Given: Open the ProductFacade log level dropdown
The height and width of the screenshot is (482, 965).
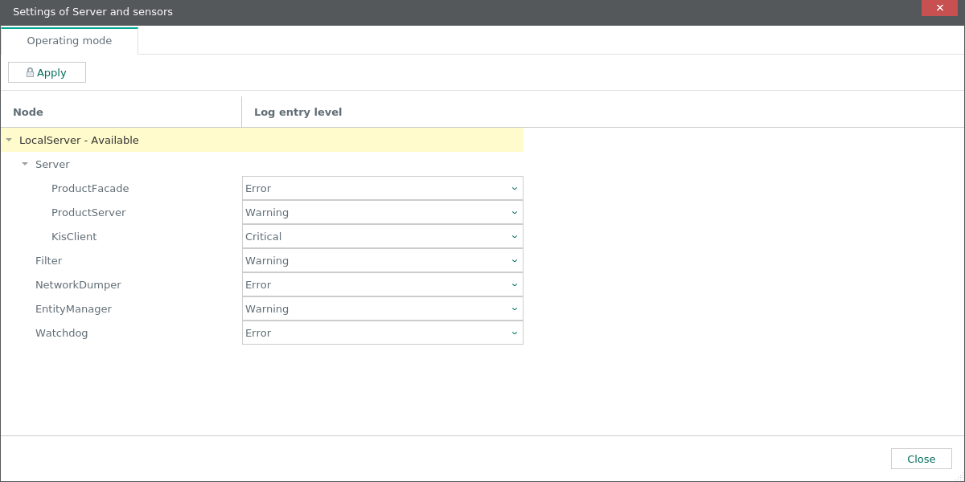Looking at the screenshot, I should [x=382, y=188].
